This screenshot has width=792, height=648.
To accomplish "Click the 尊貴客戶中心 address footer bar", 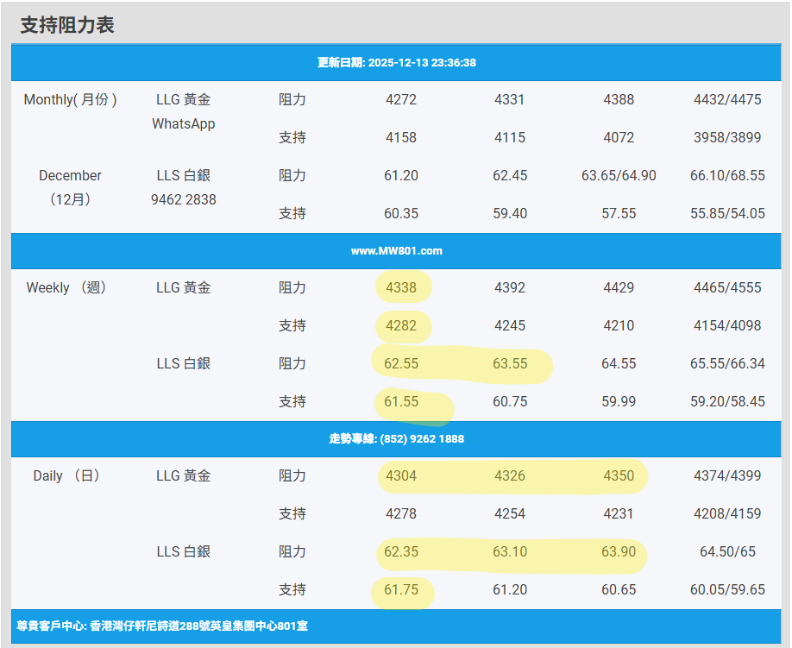I will coord(162,626).
